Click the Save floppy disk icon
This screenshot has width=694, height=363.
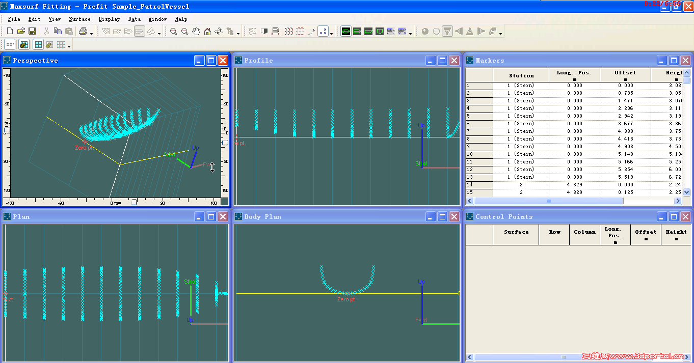[x=32, y=32]
